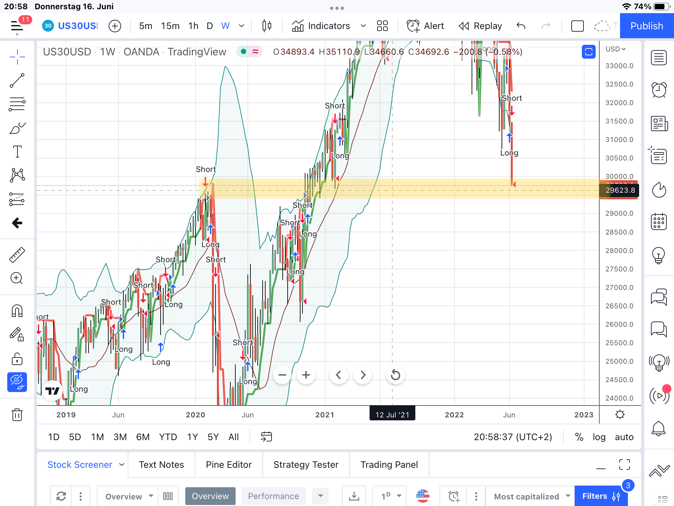
Task: Select the Measure ruler tool
Action: (x=17, y=255)
